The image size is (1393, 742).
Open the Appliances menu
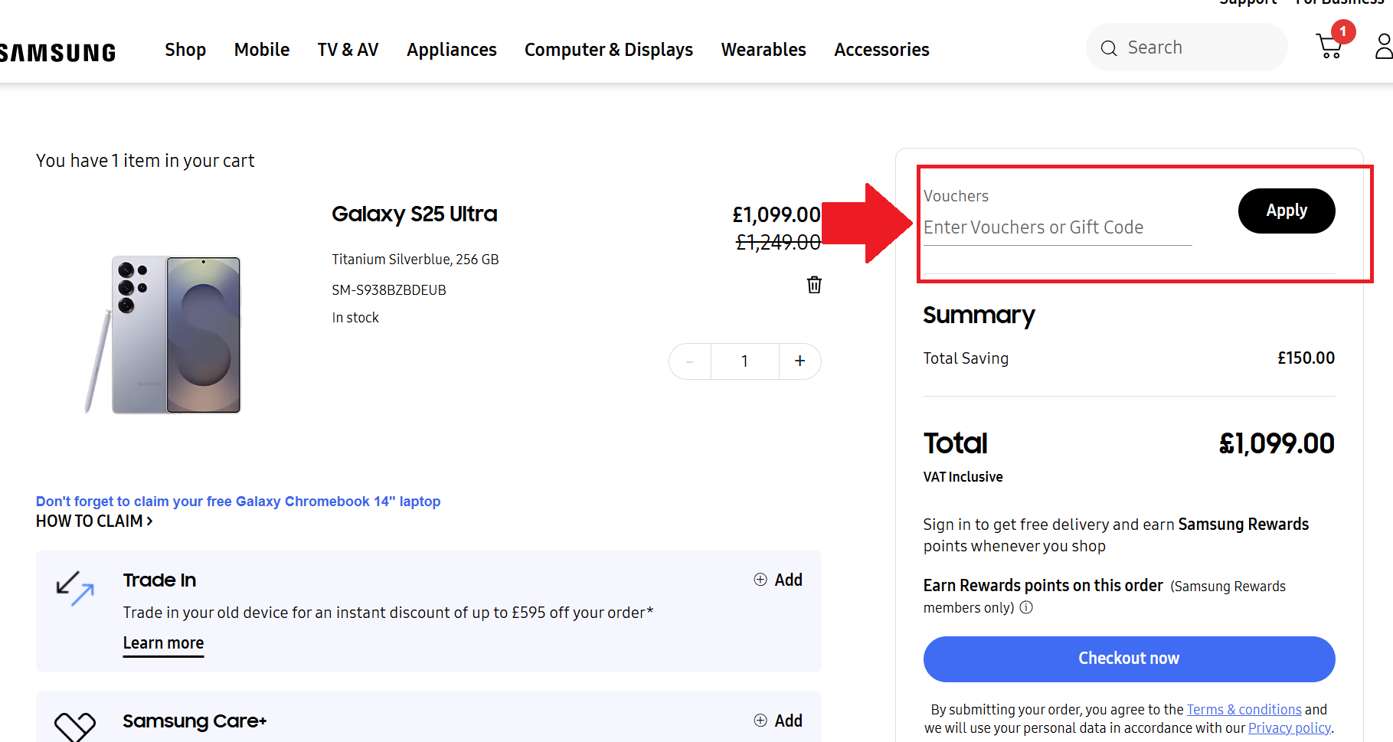tap(452, 50)
